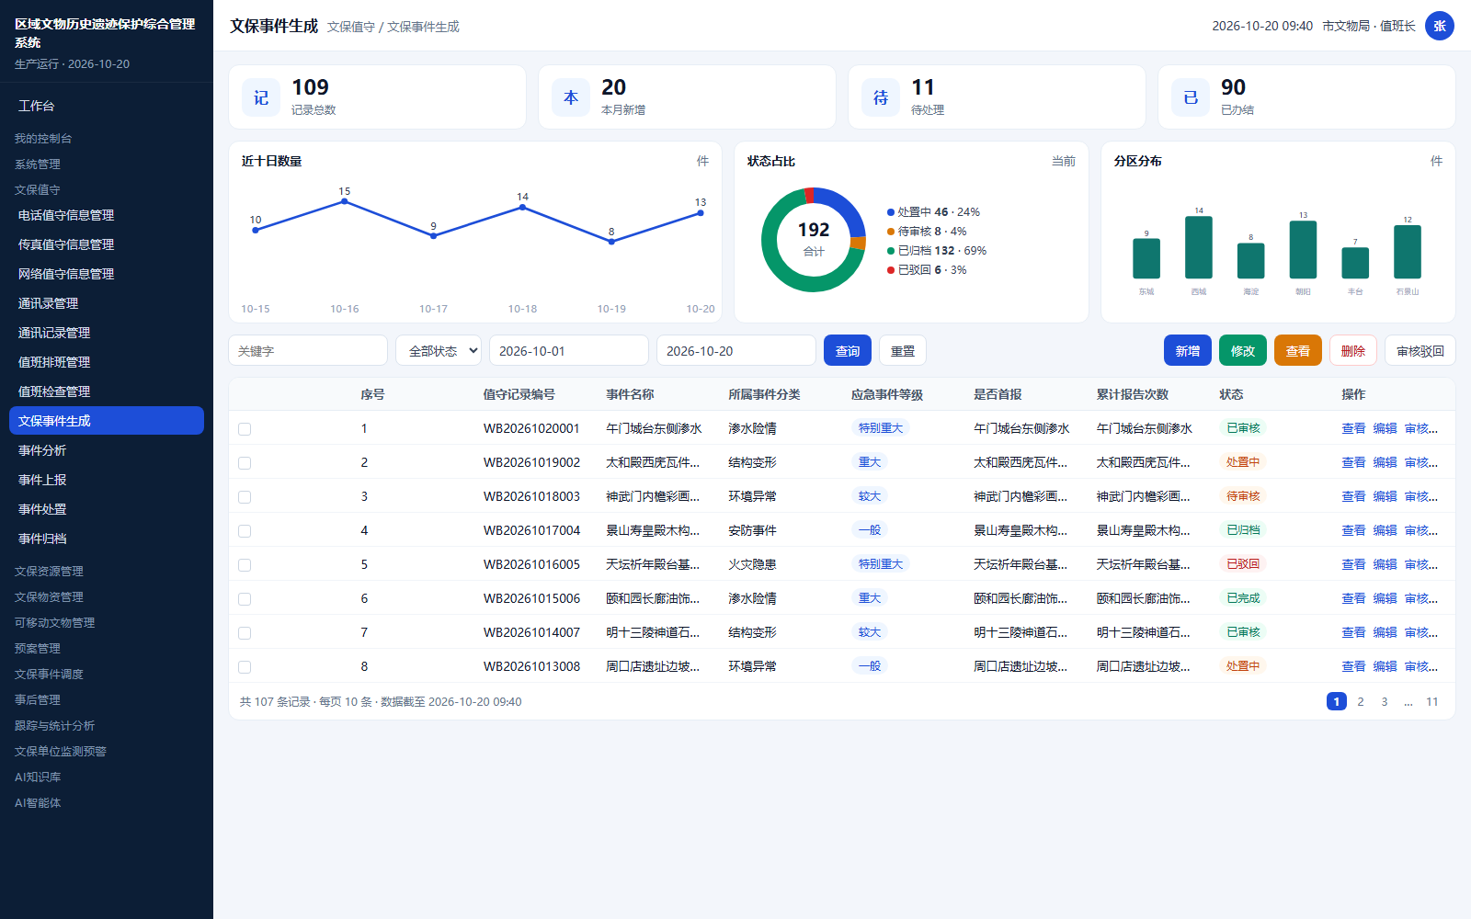Click the 西城 bar in 分区分布 chart
1471x919 pixels.
tap(1199, 247)
